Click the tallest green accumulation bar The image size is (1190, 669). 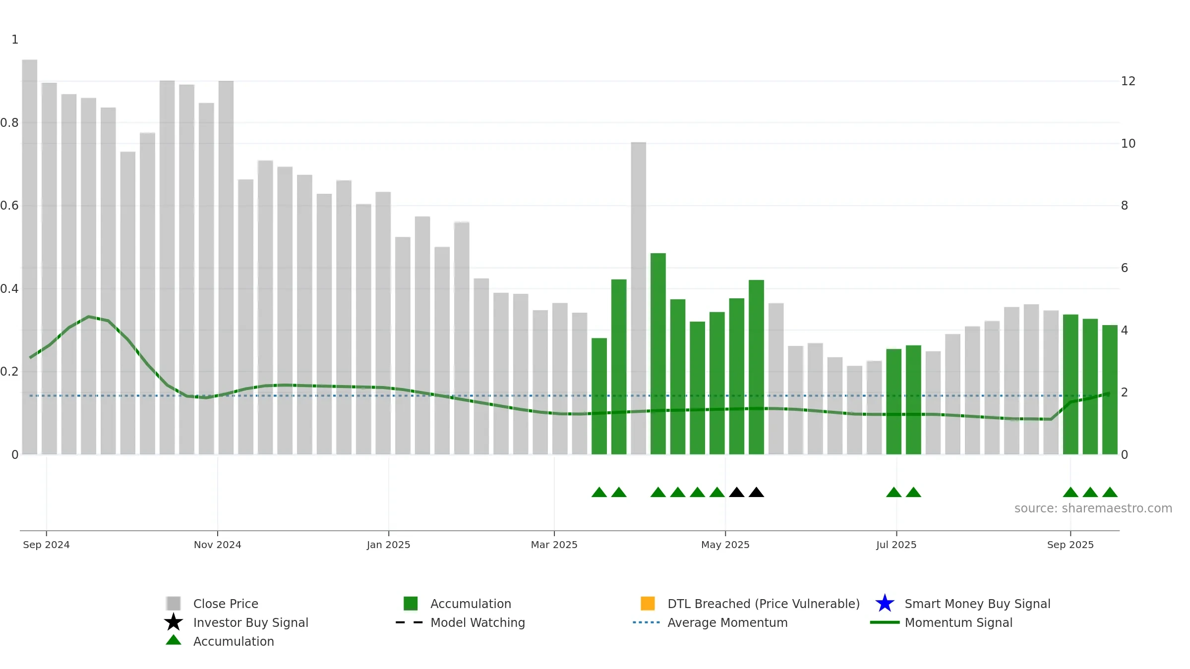point(658,354)
